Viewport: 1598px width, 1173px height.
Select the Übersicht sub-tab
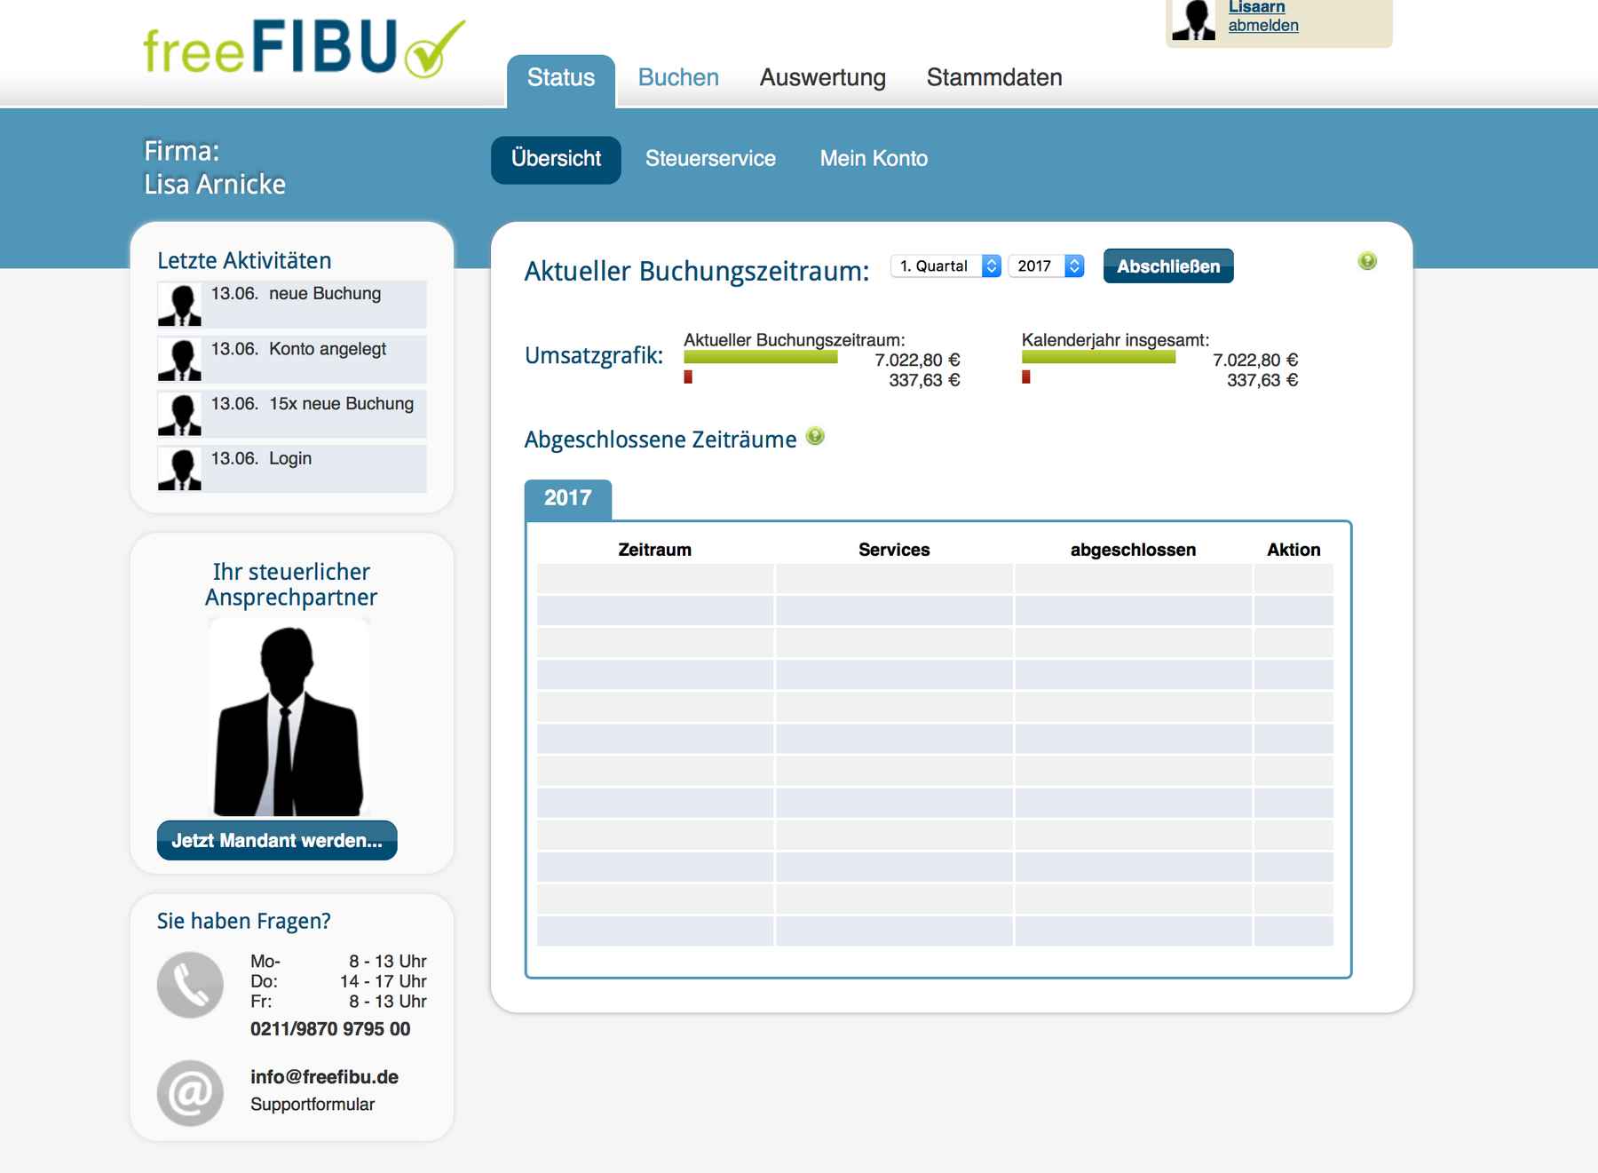[x=556, y=160]
